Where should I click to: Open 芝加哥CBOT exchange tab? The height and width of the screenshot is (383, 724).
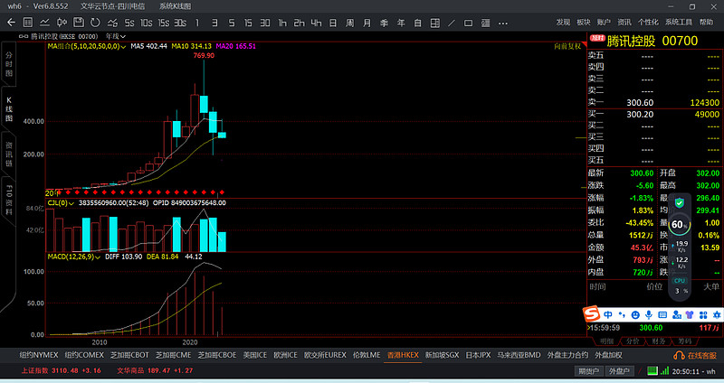tap(129, 355)
